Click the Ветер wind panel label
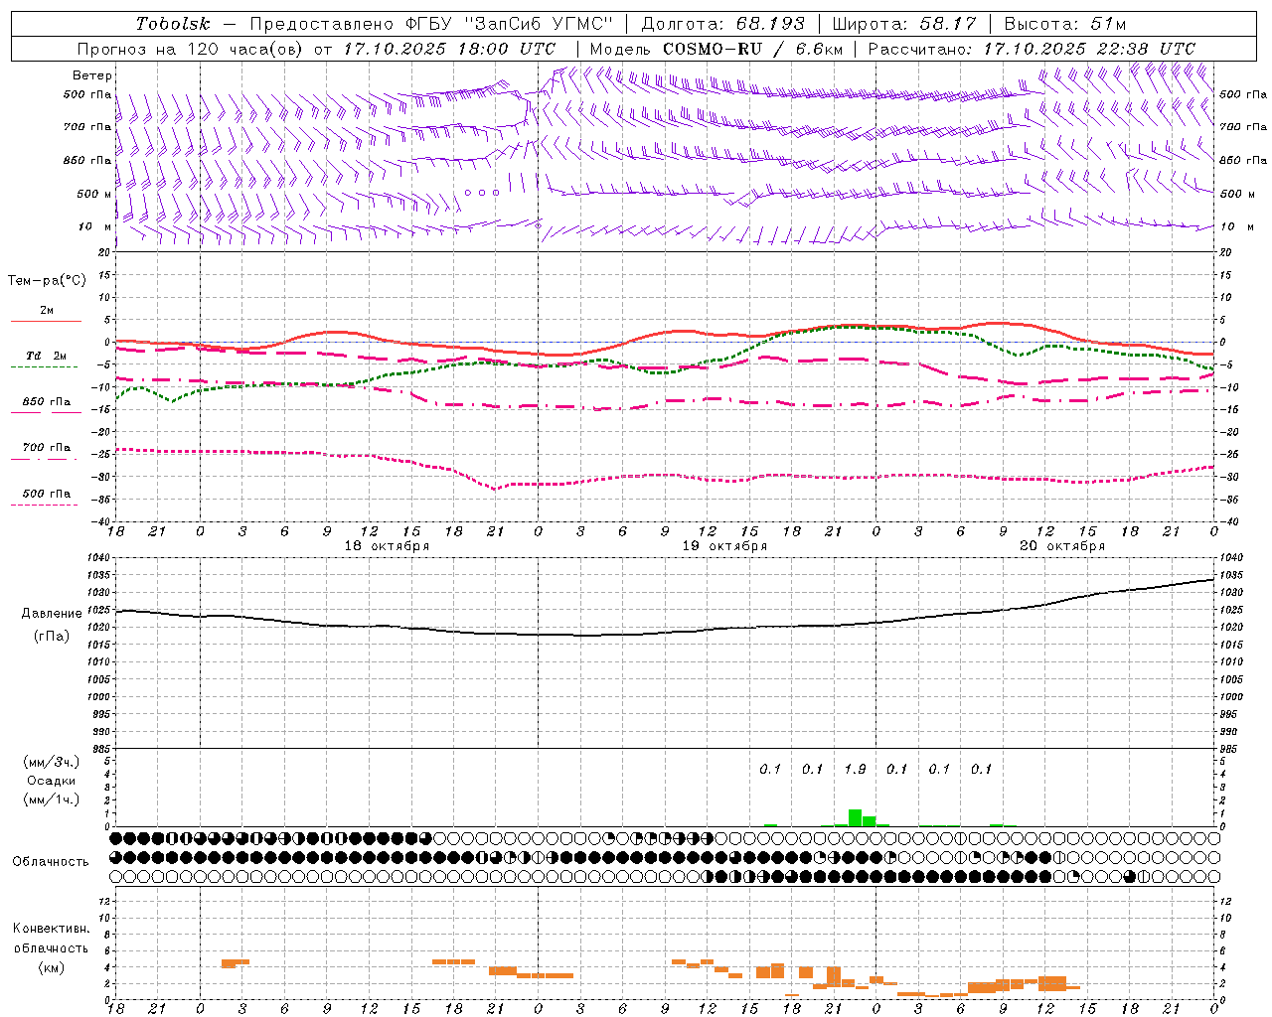Viewport: 1272px width, 1017px height. (x=92, y=75)
